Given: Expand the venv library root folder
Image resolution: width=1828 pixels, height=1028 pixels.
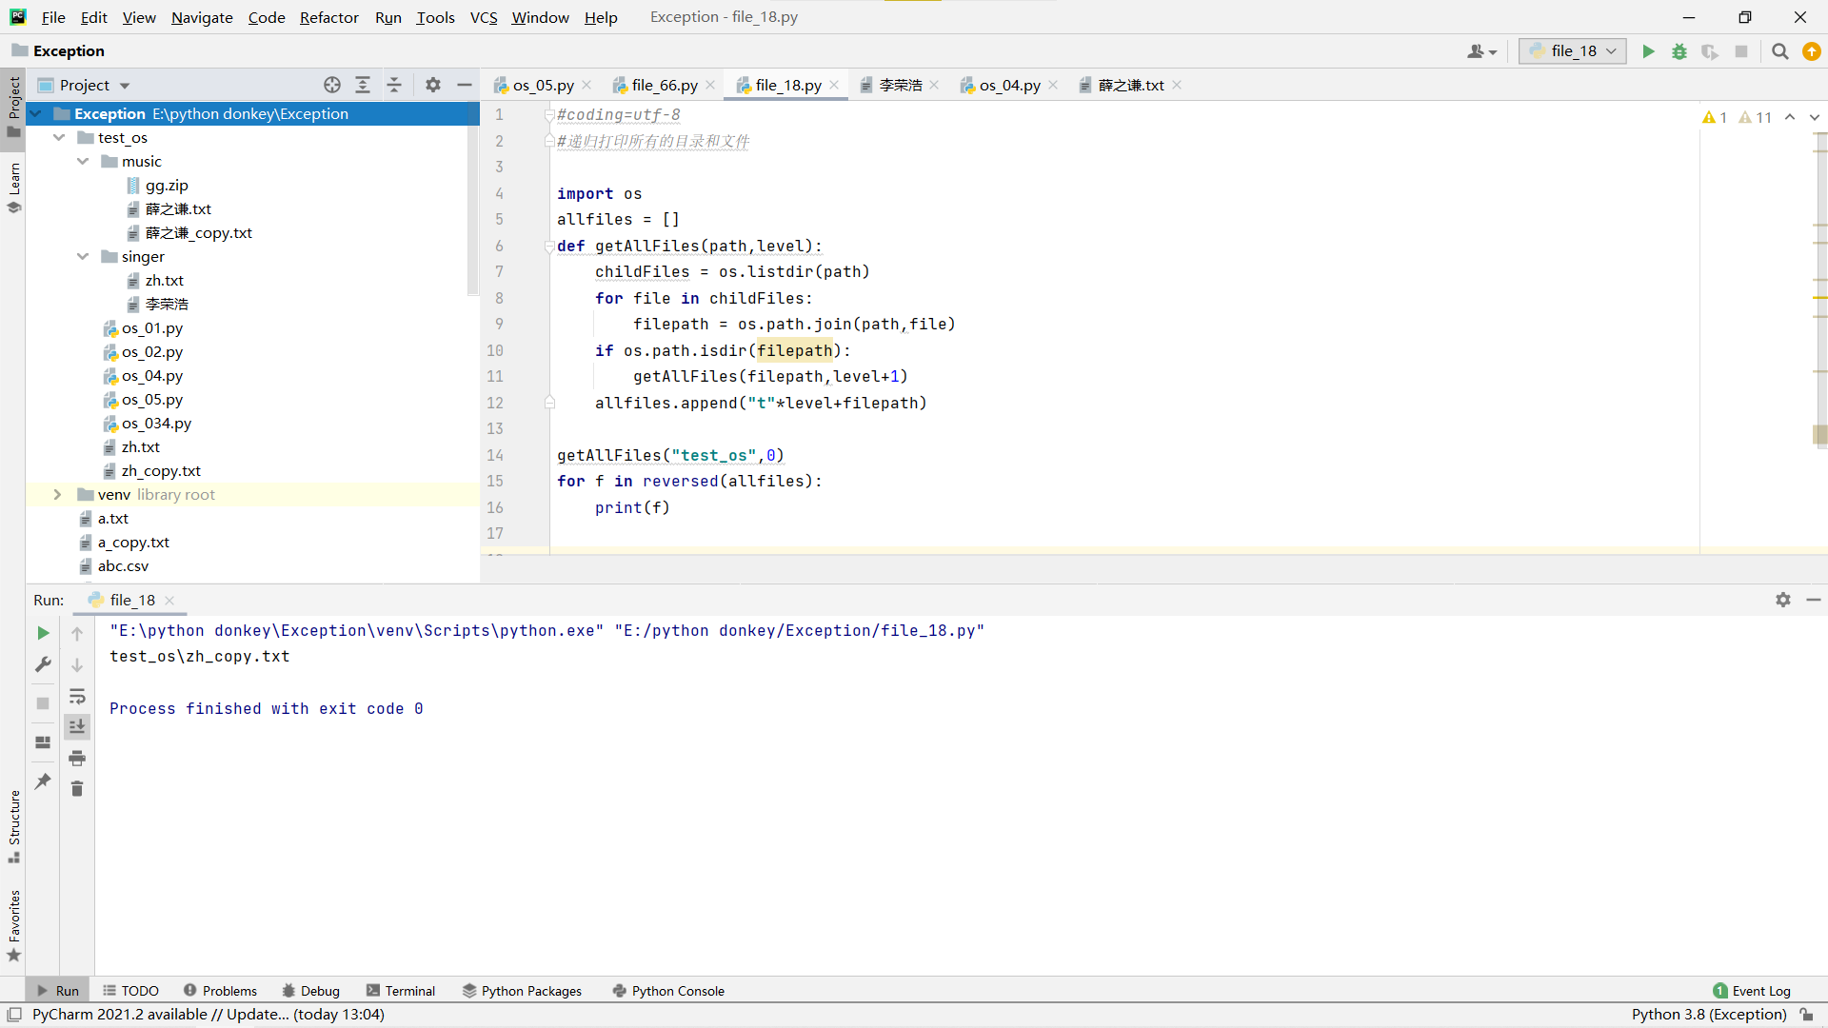Looking at the screenshot, I should click(x=57, y=494).
